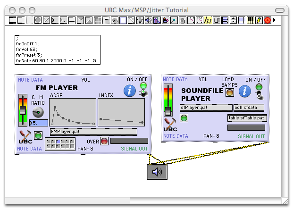Select the object box tool in palette
293x209 pixels.
[x=13, y=20]
